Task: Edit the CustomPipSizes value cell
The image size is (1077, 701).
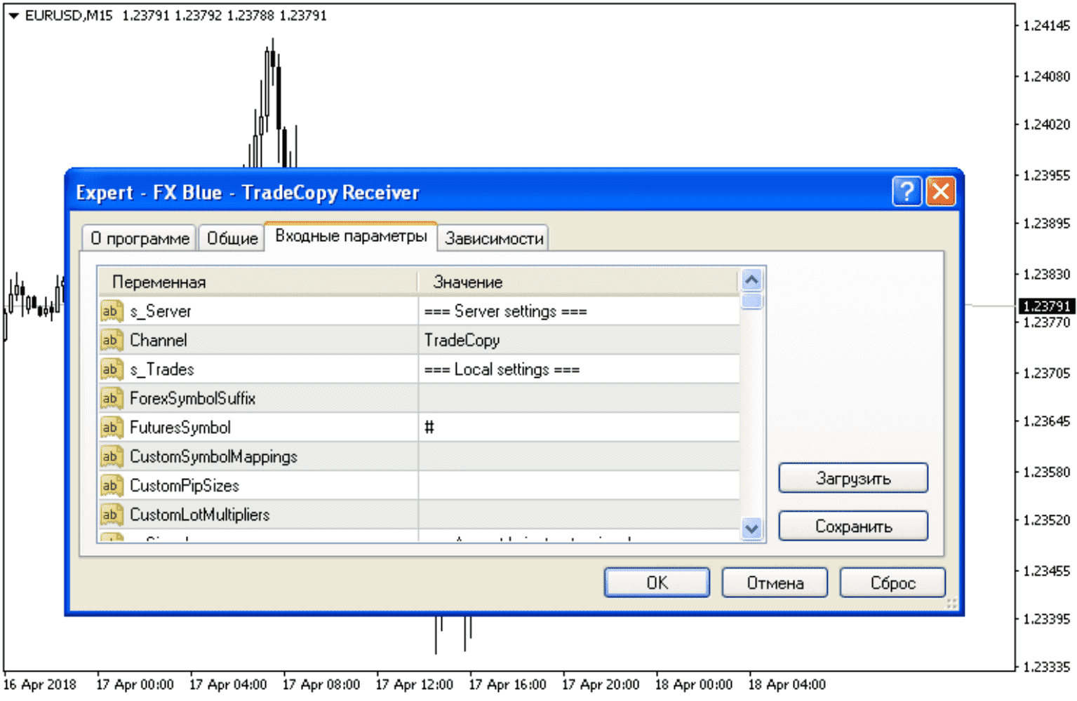Action: point(579,486)
